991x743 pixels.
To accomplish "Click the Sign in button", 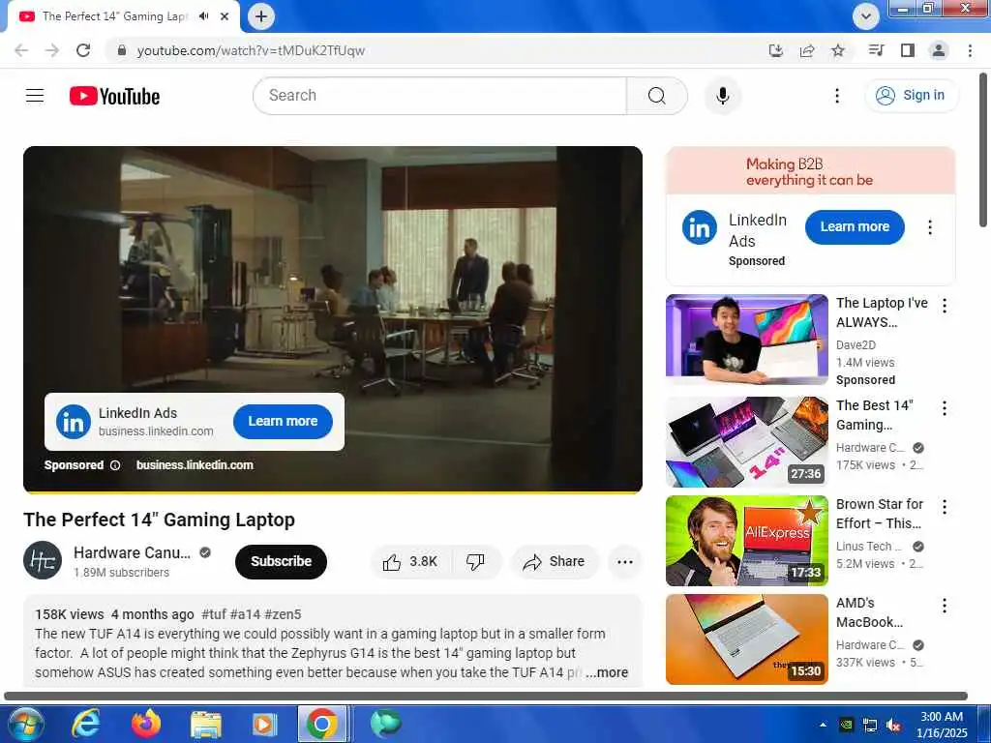I will pyautogui.click(x=911, y=96).
